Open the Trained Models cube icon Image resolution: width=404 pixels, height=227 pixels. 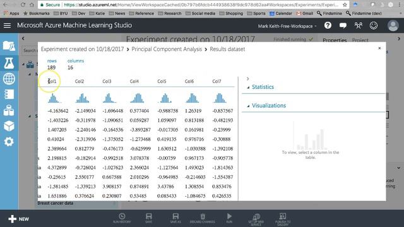tap(9, 126)
